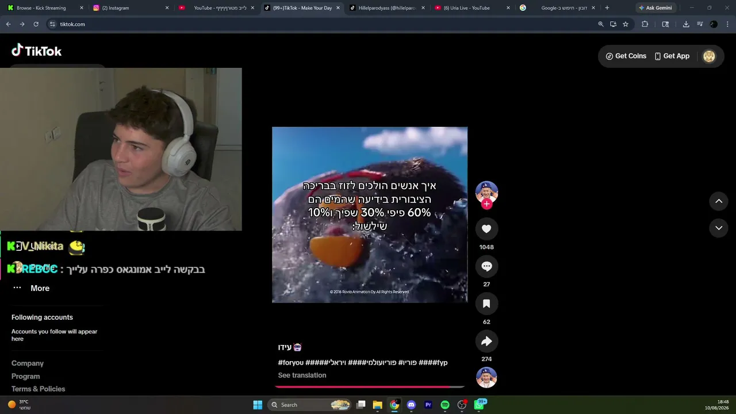Open Chrome profile avatar in toolbar
This screenshot has width=736, height=414.
(x=714, y=24)
